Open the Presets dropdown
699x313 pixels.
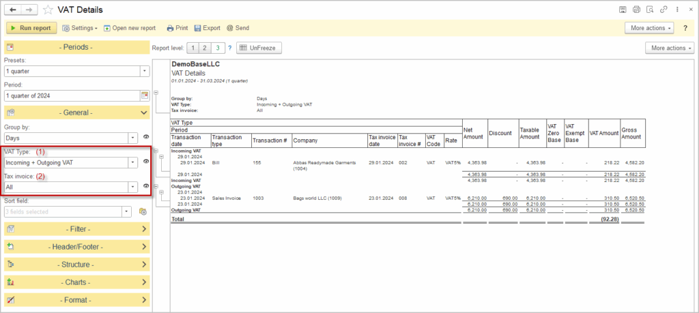[x=144, y=71]
